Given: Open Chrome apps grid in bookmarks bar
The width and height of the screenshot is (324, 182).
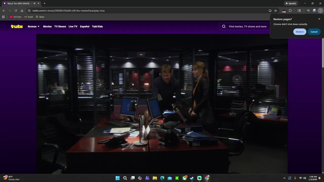Looking at the screenshot, I should pyautogui.click(x=3, y=17).
